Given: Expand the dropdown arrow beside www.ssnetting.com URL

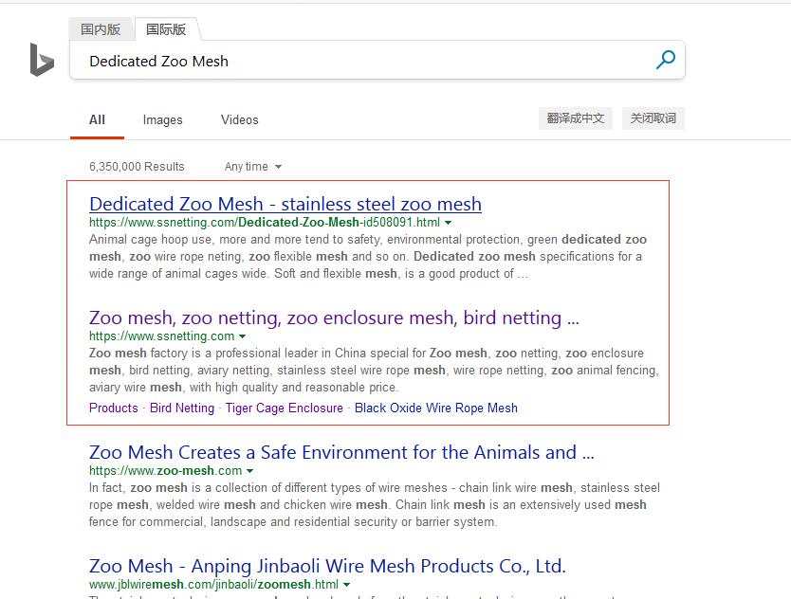Looking at the screenshot, I should coord(243,336).
